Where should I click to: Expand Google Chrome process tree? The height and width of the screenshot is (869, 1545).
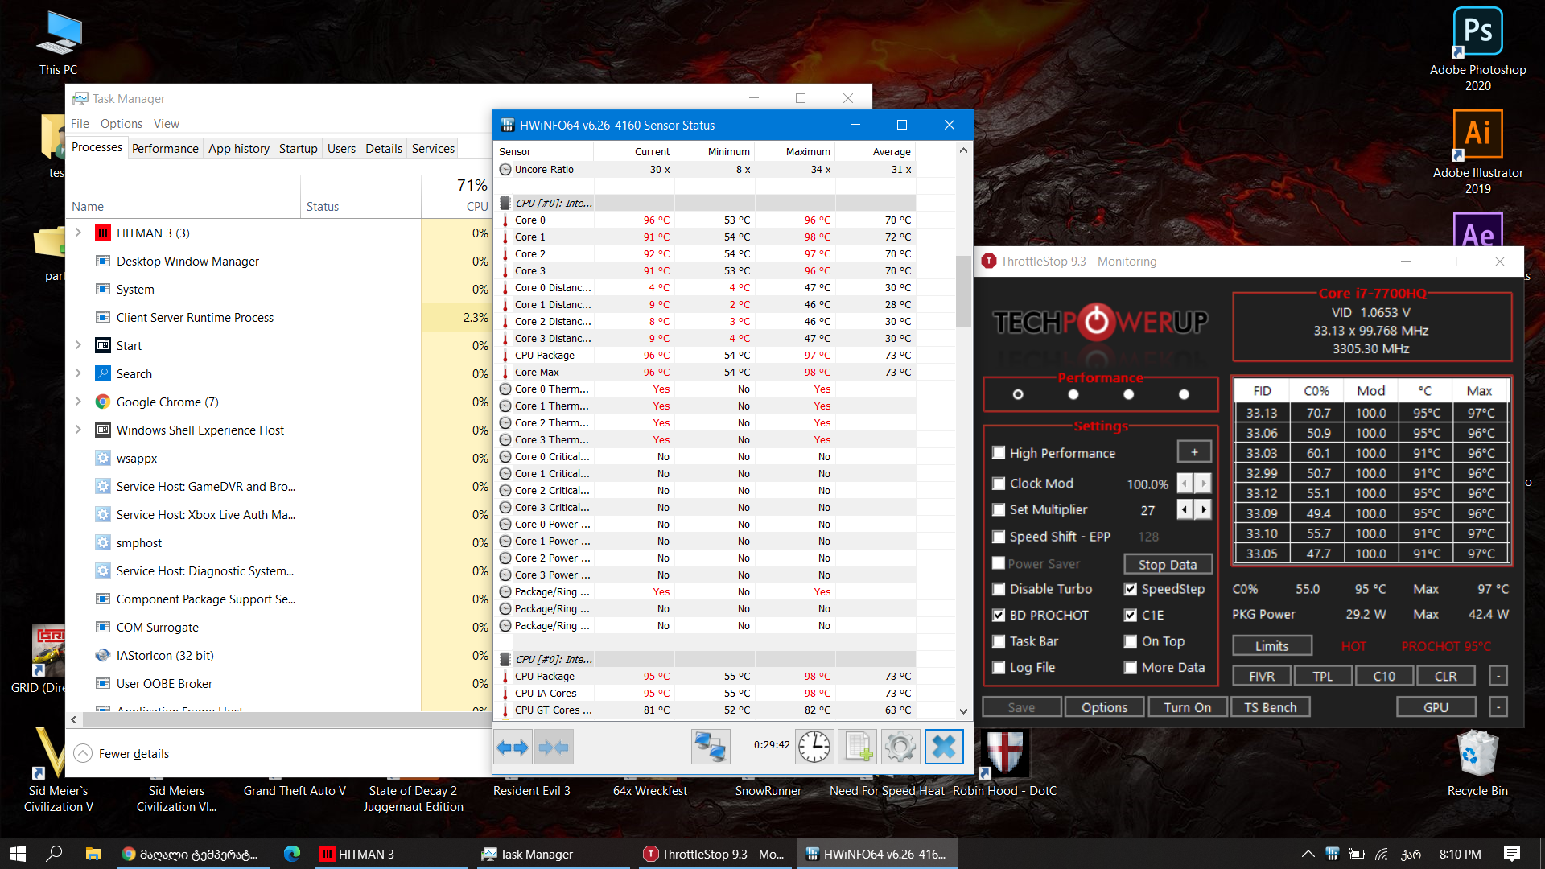point(78,402)
